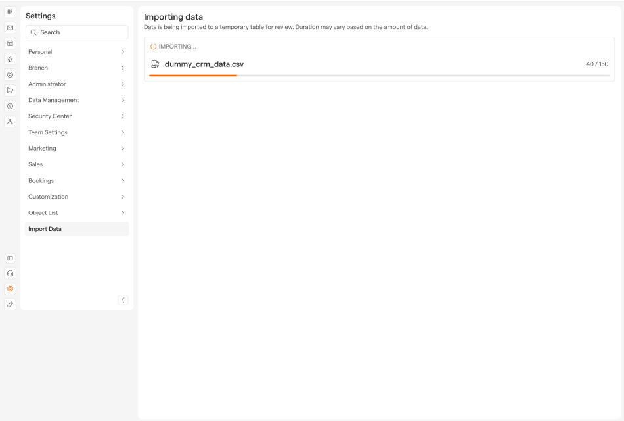624x421 pixels.
Task: Expand the Security Center section
Action: coord(76,116)
